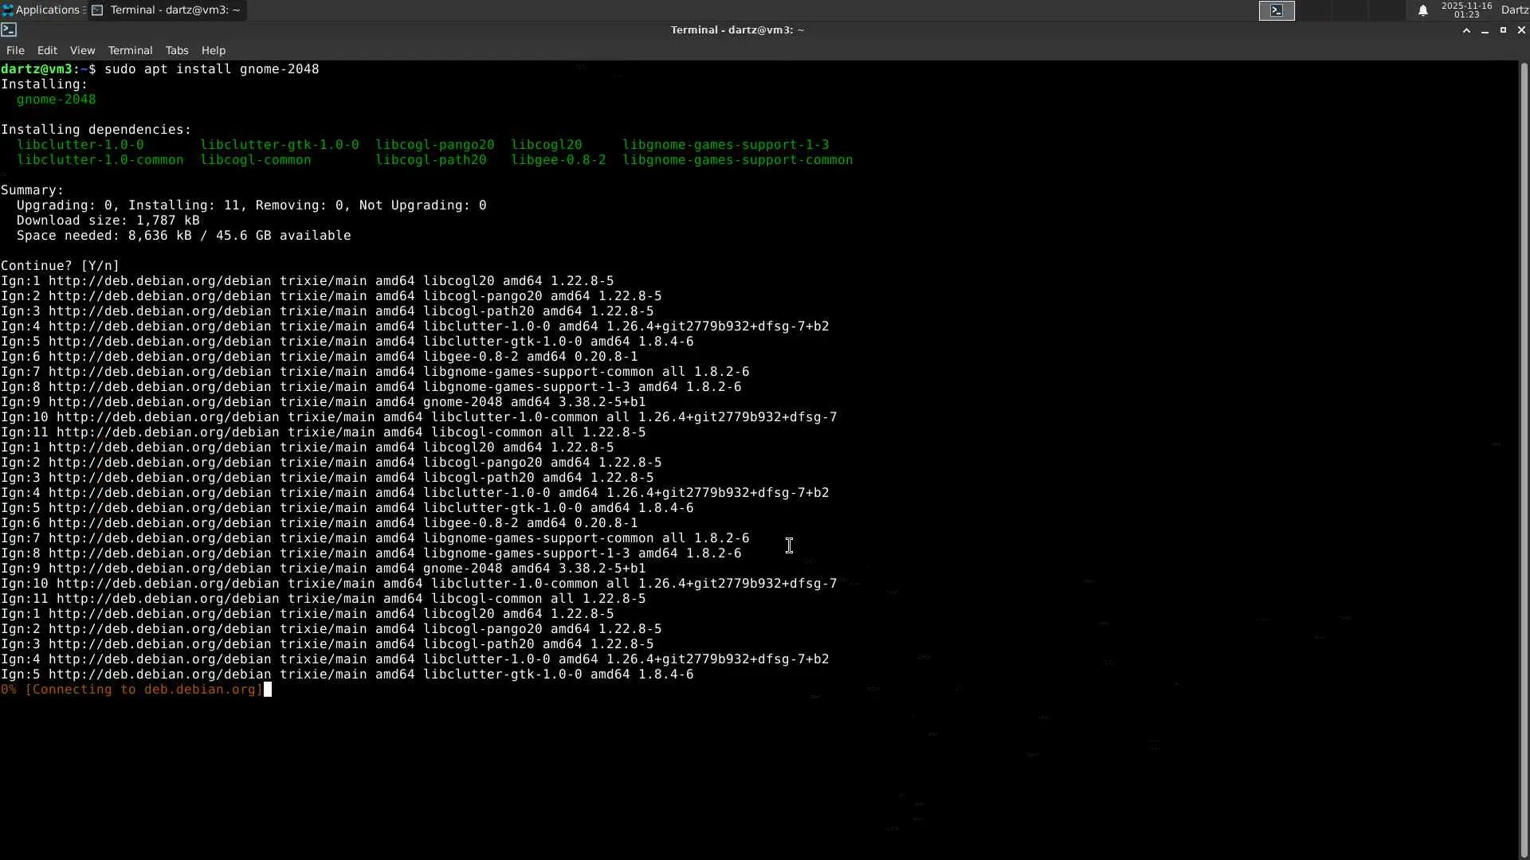Click the Terminal taskbar window button
The image size is (1530, 860).
pos(167,10)
